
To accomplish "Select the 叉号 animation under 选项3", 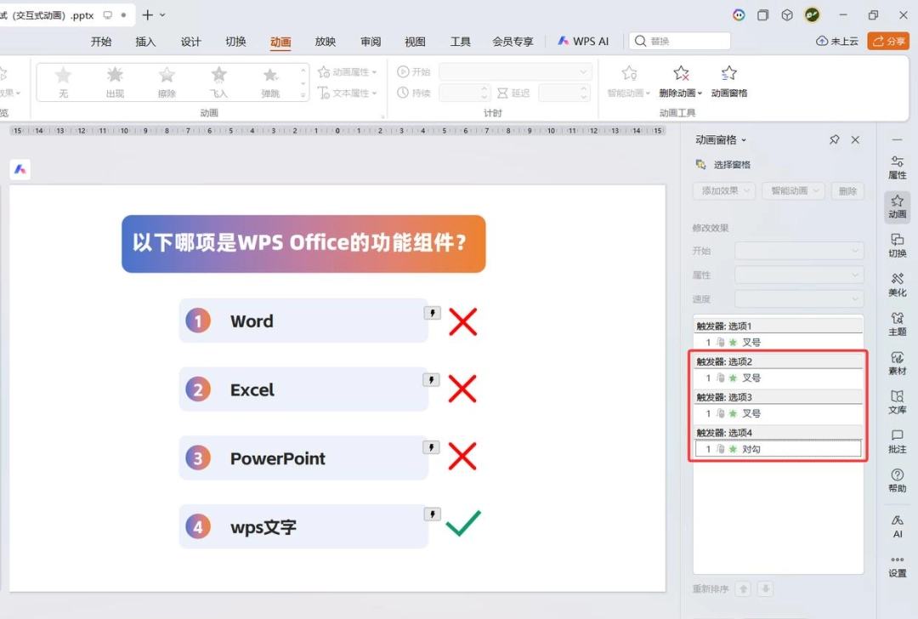I will tap(778, 413).
